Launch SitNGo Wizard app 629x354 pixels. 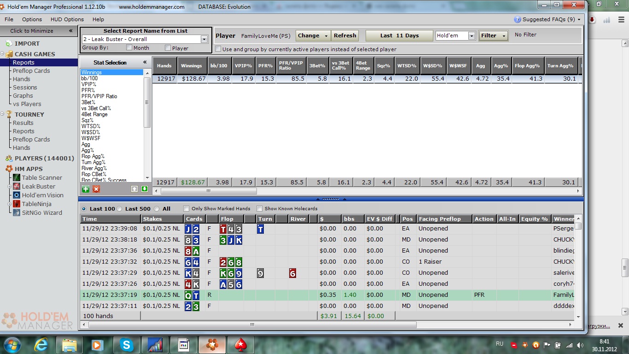pos(42,212)
